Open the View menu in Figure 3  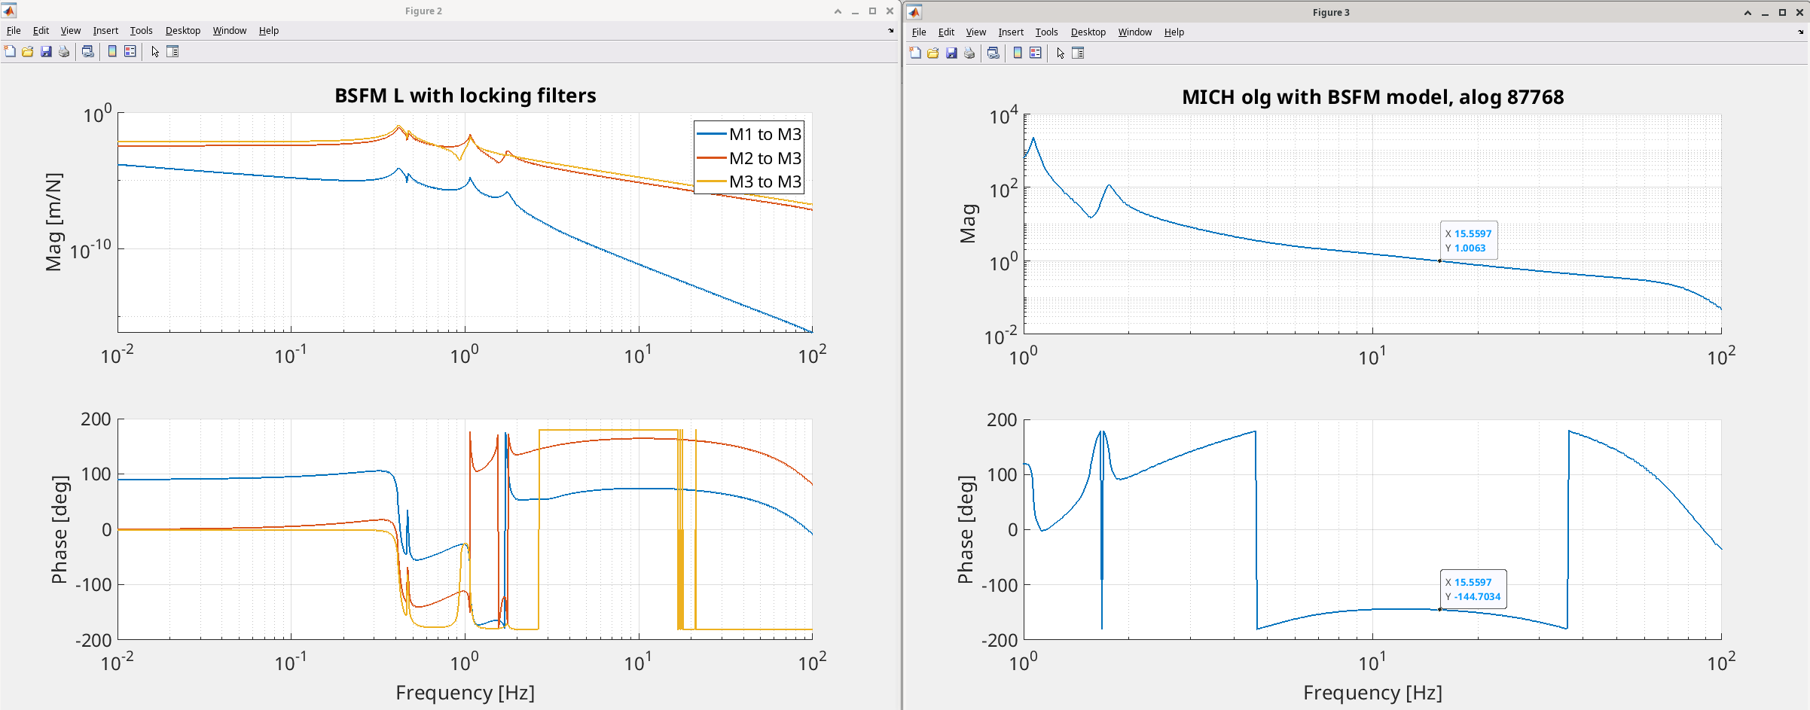tap(976, 32)
